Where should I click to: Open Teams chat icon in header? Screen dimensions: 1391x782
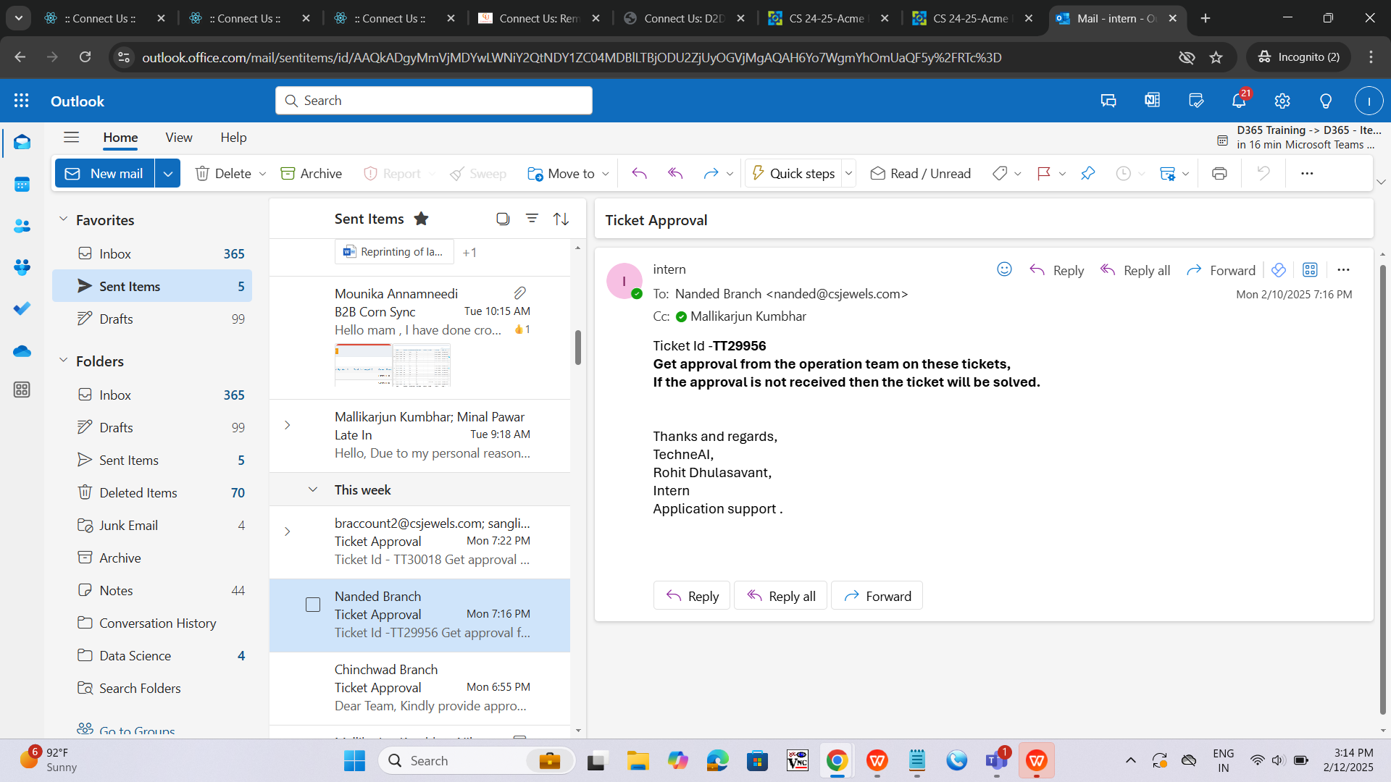[1108, 101]
